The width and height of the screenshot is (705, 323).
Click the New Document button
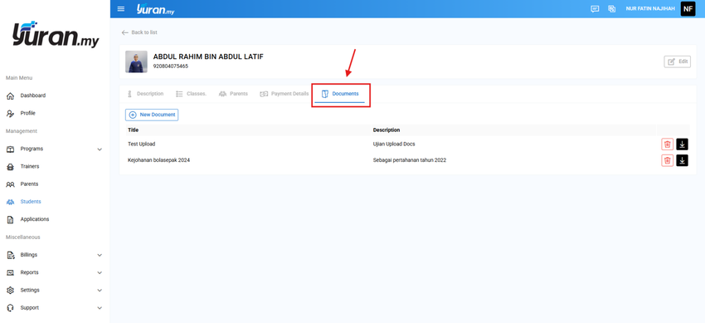coord(152,115)
